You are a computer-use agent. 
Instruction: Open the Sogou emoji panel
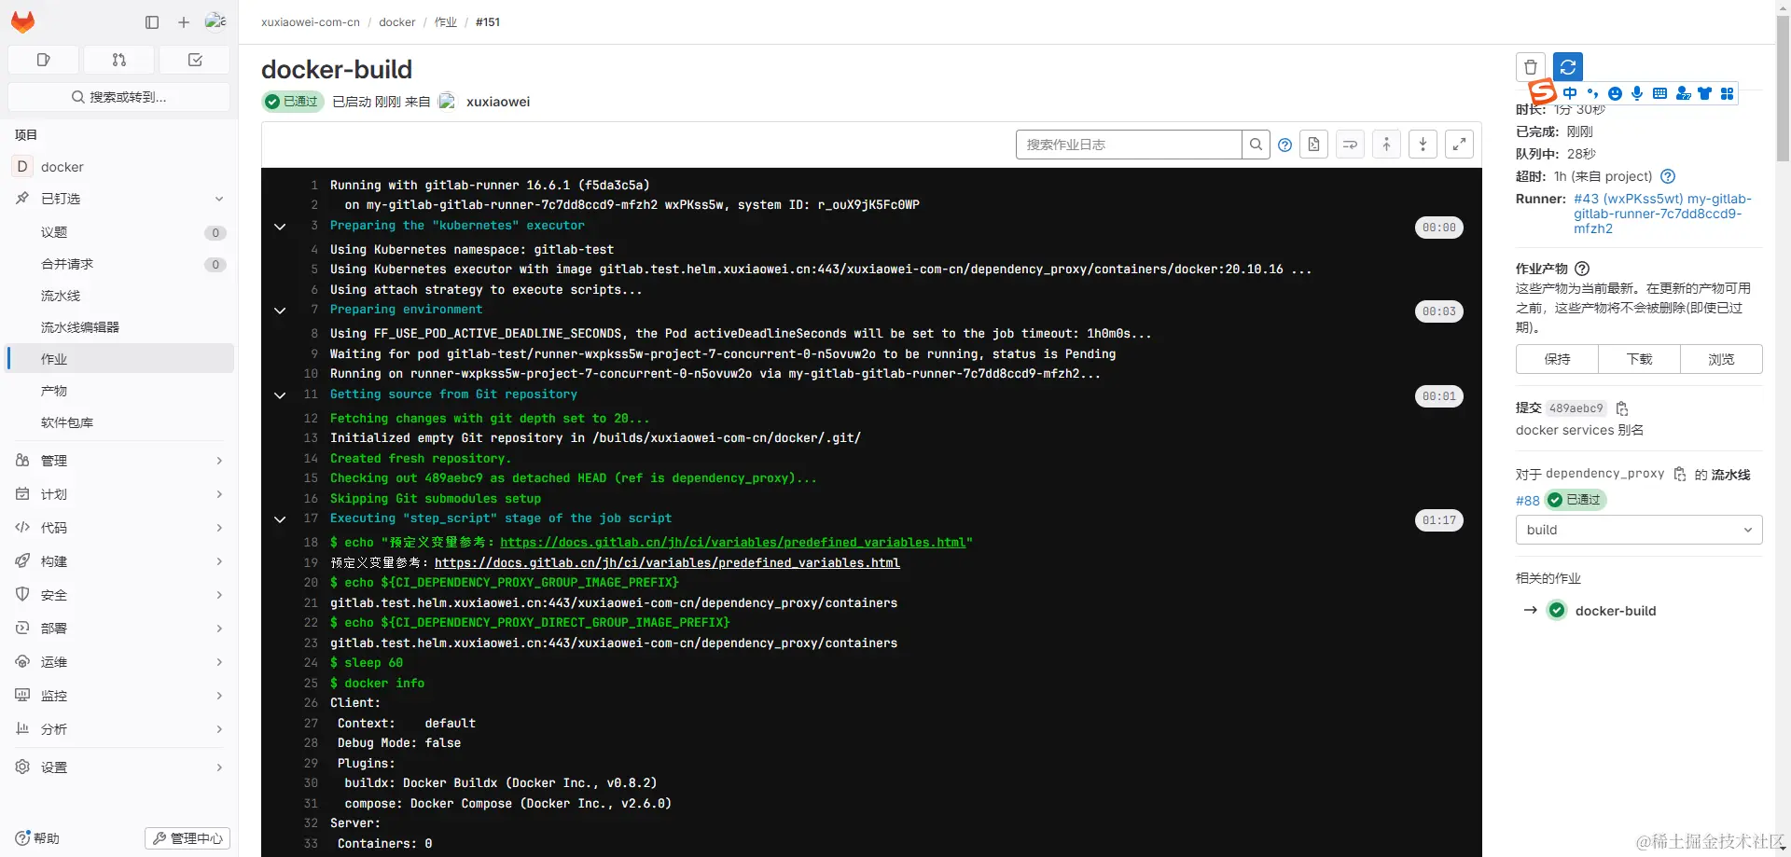coord(1615,93)
